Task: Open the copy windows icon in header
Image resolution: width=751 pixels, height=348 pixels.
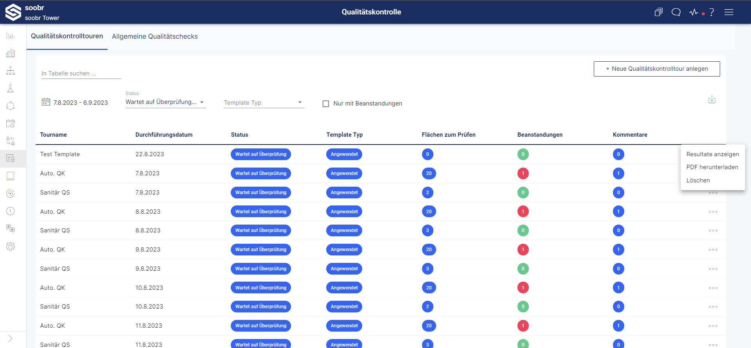Action: click(x=659, y=12)
